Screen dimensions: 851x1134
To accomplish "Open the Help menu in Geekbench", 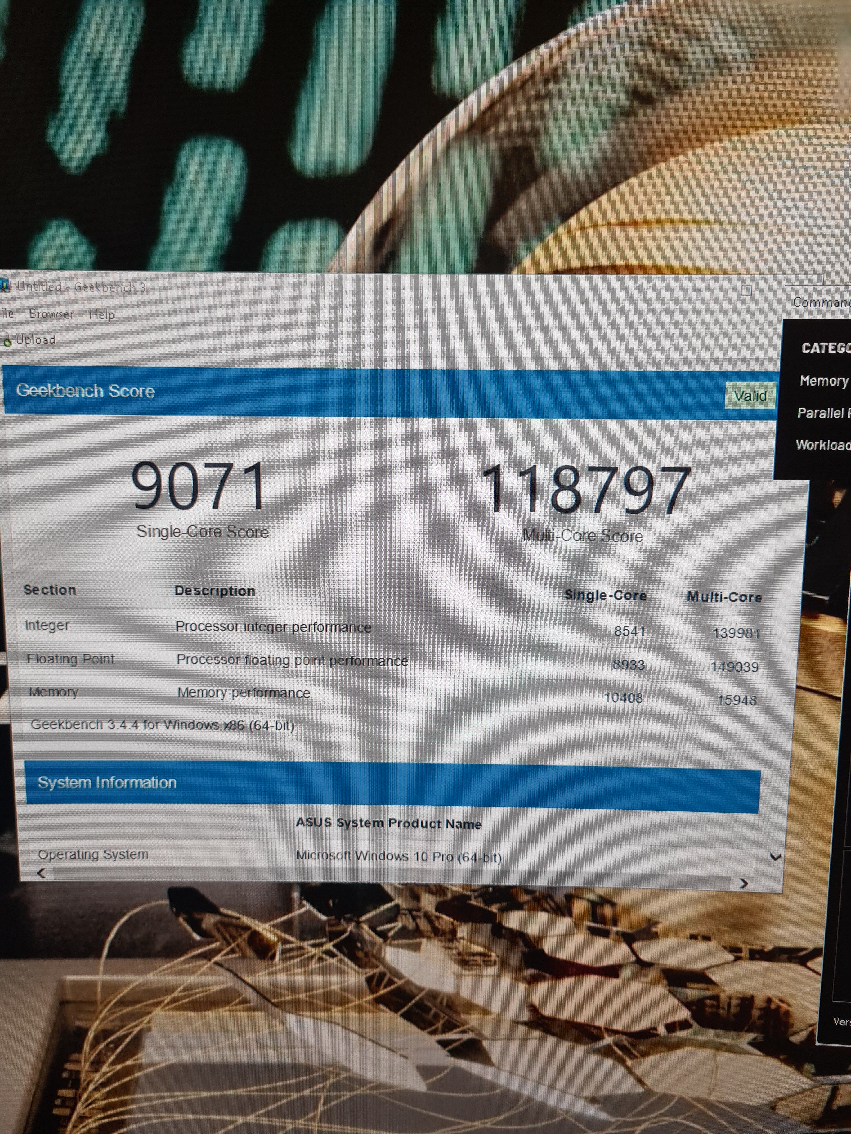I will 102,314.
